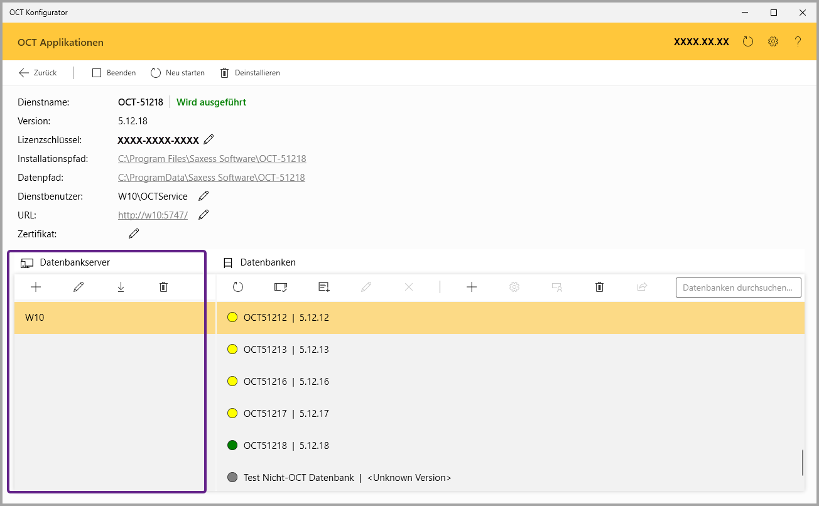Open the http://w10:5747/ URL link
The width and height of the screenshot is (819, 506).
click(x=153, y=215)
